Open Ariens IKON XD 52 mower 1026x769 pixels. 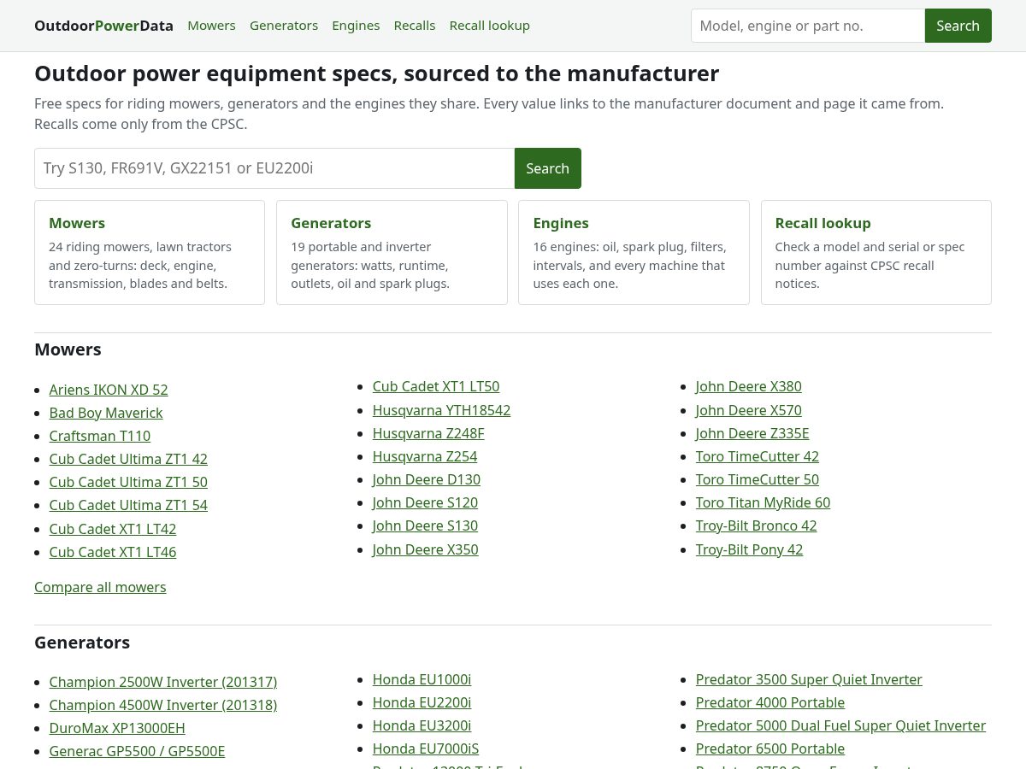click(x=109, y=390)
